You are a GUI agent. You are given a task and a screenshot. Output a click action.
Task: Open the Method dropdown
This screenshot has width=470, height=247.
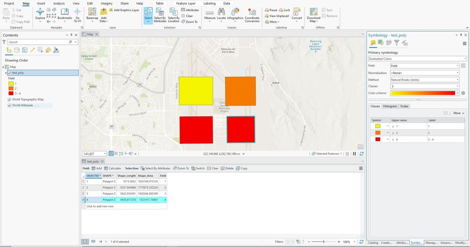[x=425, y=80]
